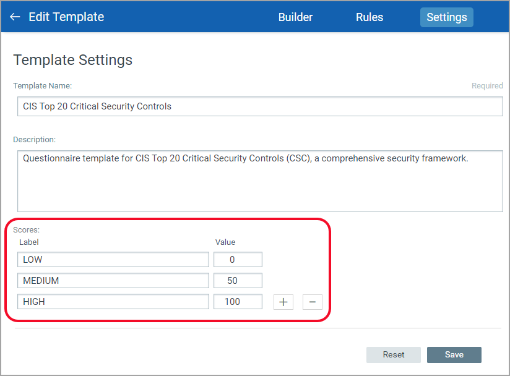
Task: Select the Value column header
Action: tap(225, 242)
